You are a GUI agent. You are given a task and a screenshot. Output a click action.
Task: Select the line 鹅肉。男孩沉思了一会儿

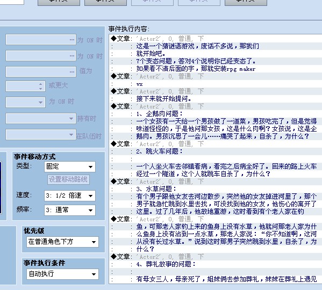tap(216, 136)
